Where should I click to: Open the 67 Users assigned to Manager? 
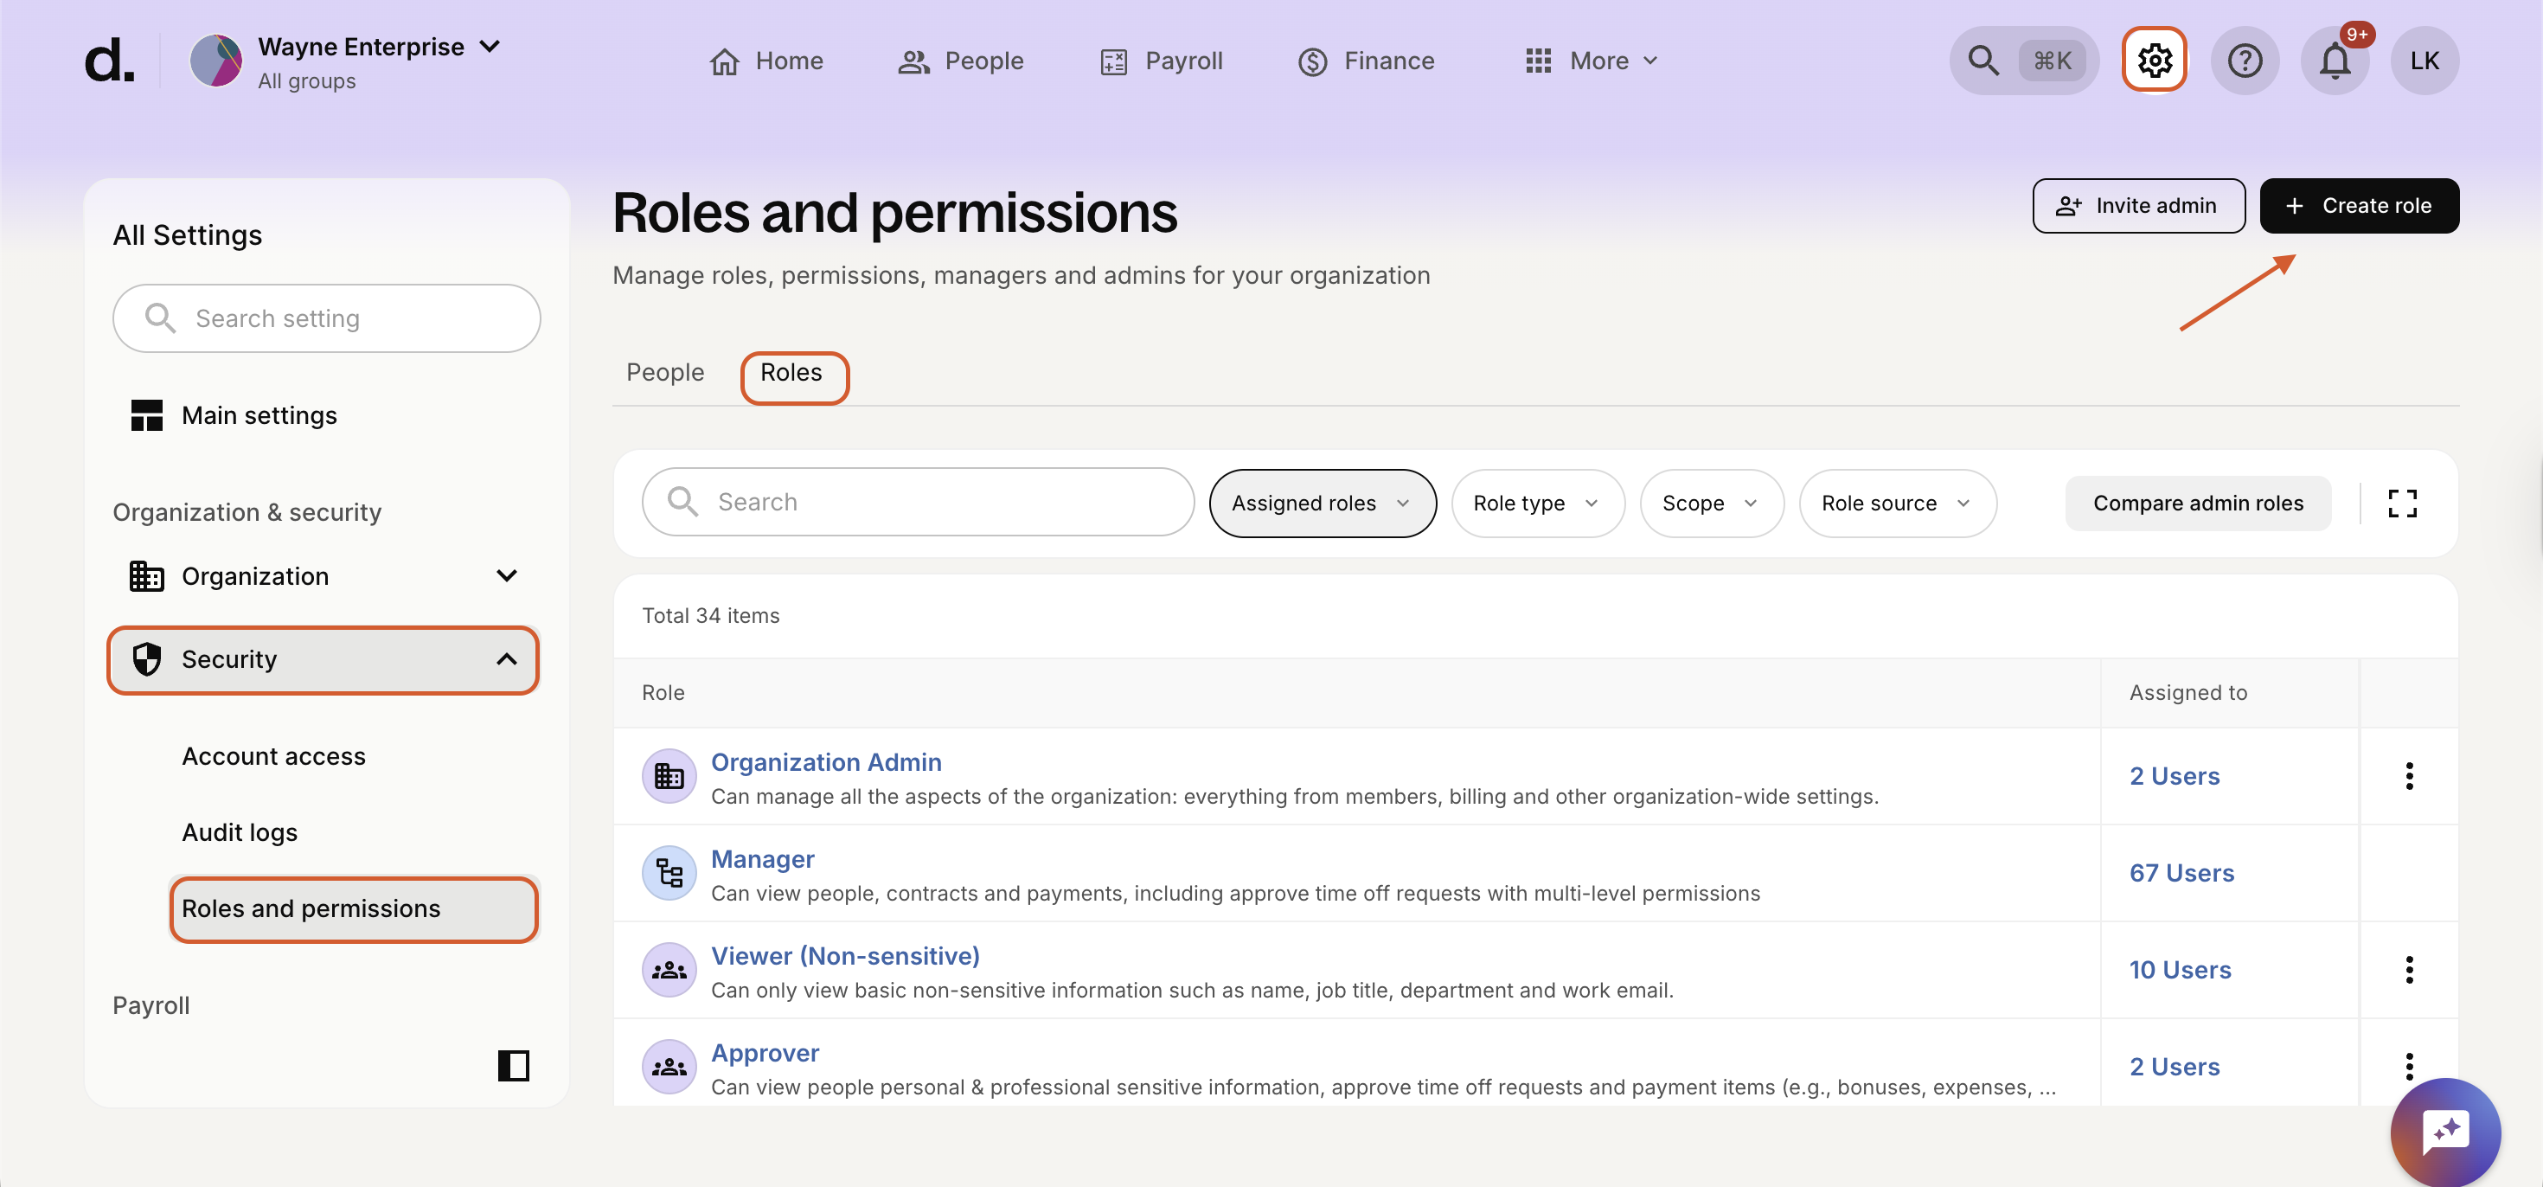coord(2181,872)
